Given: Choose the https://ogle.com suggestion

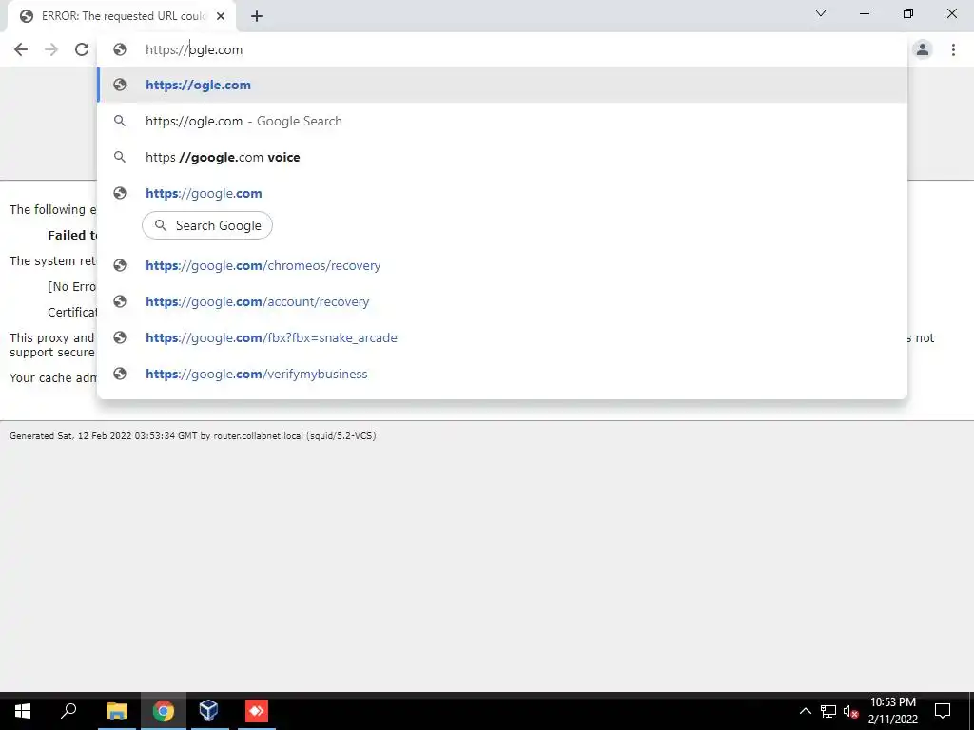Looking at the screenshot, I should coord(502,85).
